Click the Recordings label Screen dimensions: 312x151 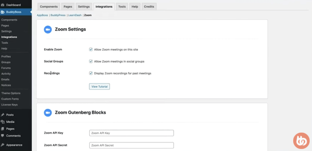[x=52, y=73]
